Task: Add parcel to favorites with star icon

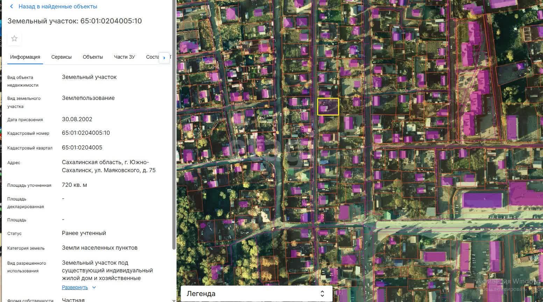Action: click(14, 38)
